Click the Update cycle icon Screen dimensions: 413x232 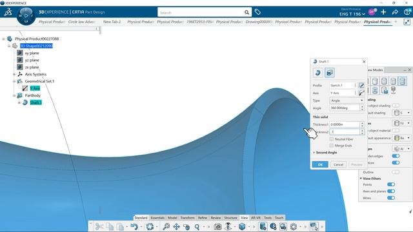[150, 226]
